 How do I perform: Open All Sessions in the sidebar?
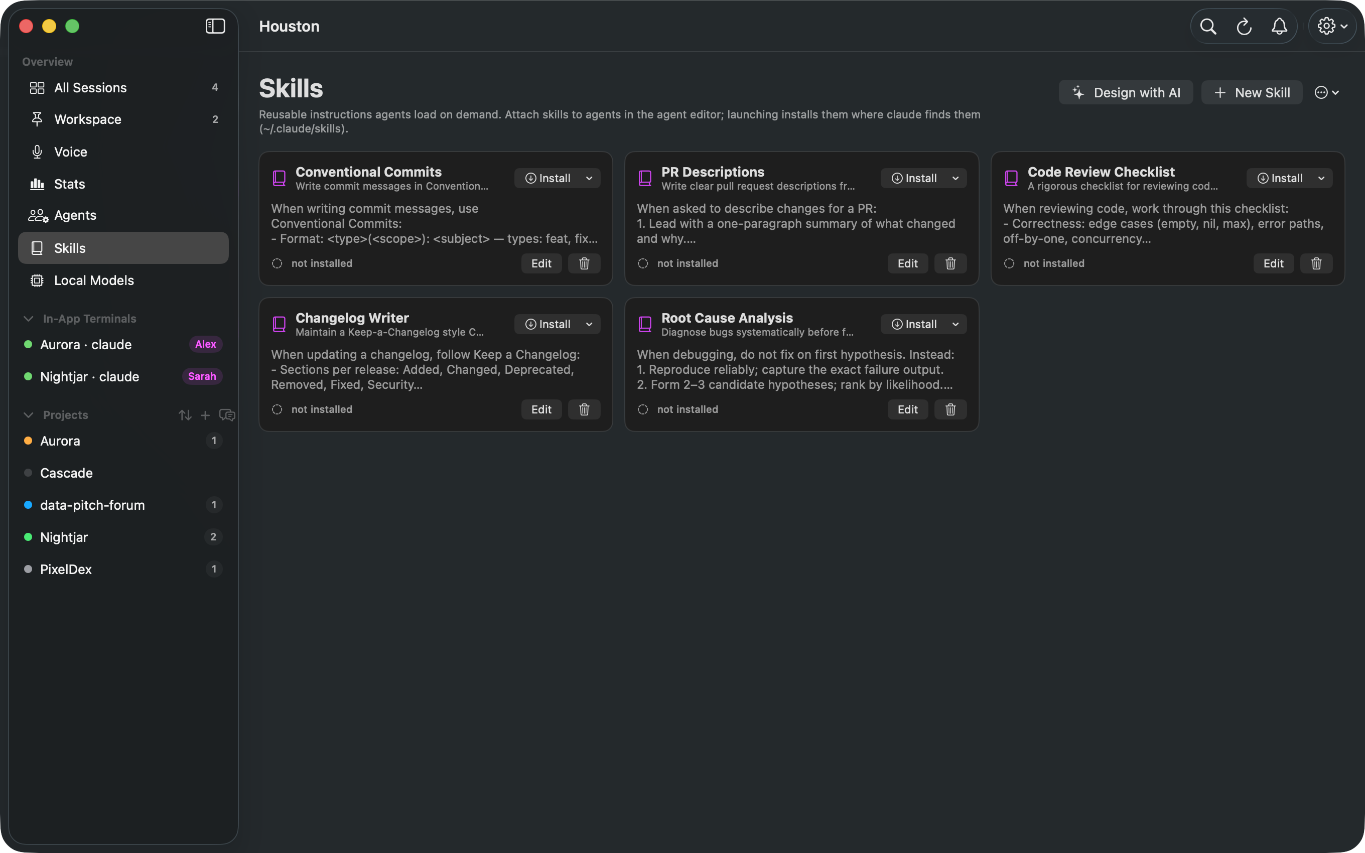click(123, 87)
